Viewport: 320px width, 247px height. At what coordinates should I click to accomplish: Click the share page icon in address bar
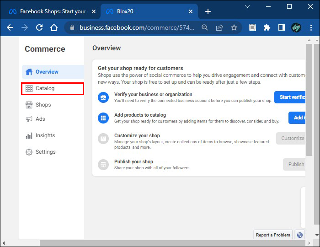[219, 27]
